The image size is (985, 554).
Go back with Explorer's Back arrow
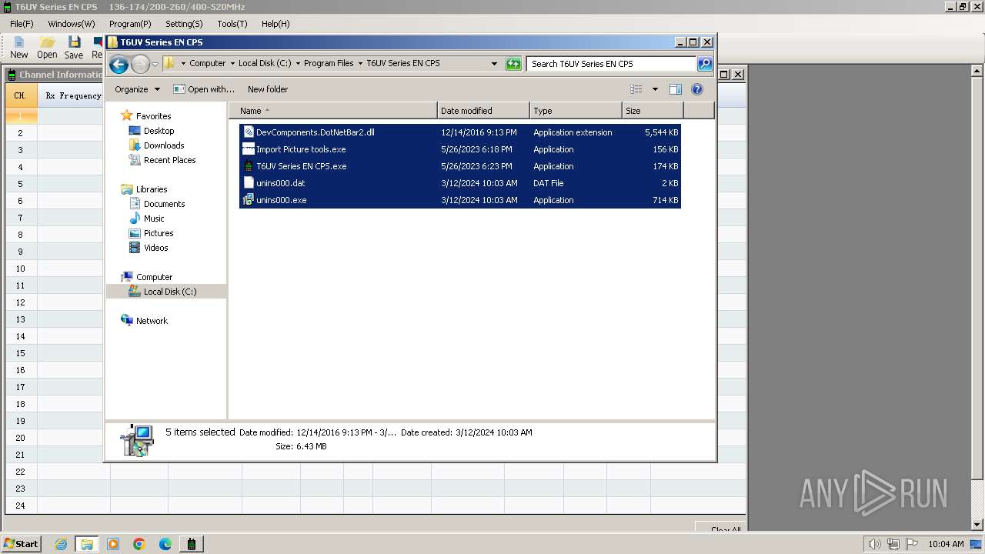pyautogui.click(x=119, y=64)
